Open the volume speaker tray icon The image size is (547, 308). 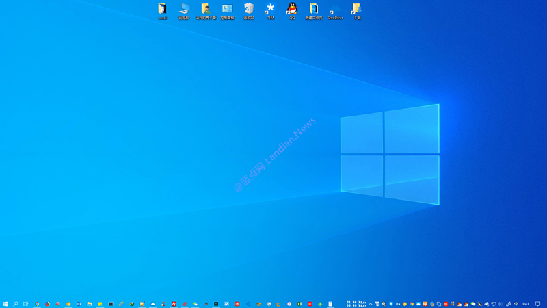point(501,304)
